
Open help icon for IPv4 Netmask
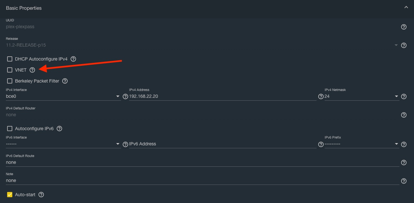[404, 96]
